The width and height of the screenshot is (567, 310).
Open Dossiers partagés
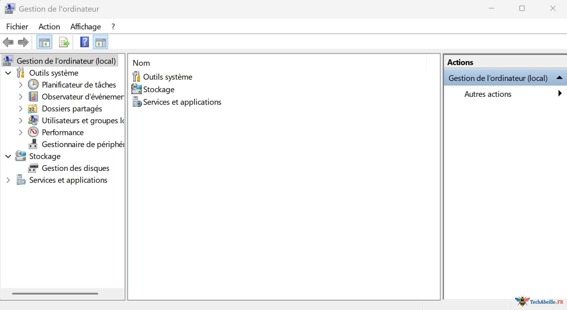pyautogui.click(x=72, y=108)
